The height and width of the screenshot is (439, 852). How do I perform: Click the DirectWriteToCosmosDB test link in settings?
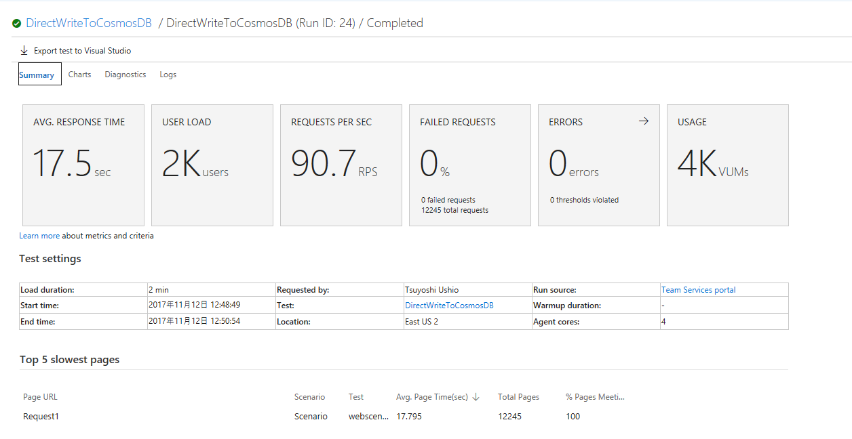tap(448, 305)
